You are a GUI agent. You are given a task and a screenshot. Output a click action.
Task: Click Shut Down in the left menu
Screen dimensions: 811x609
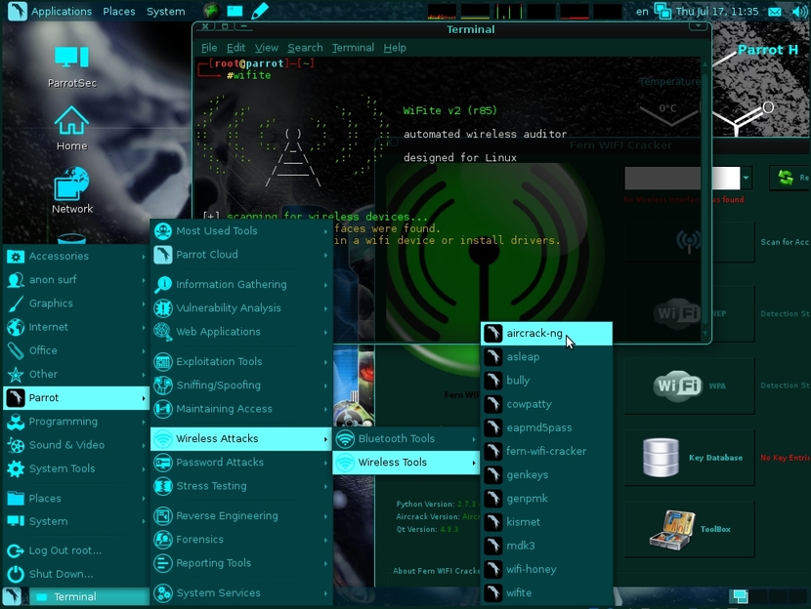point(59,573)
